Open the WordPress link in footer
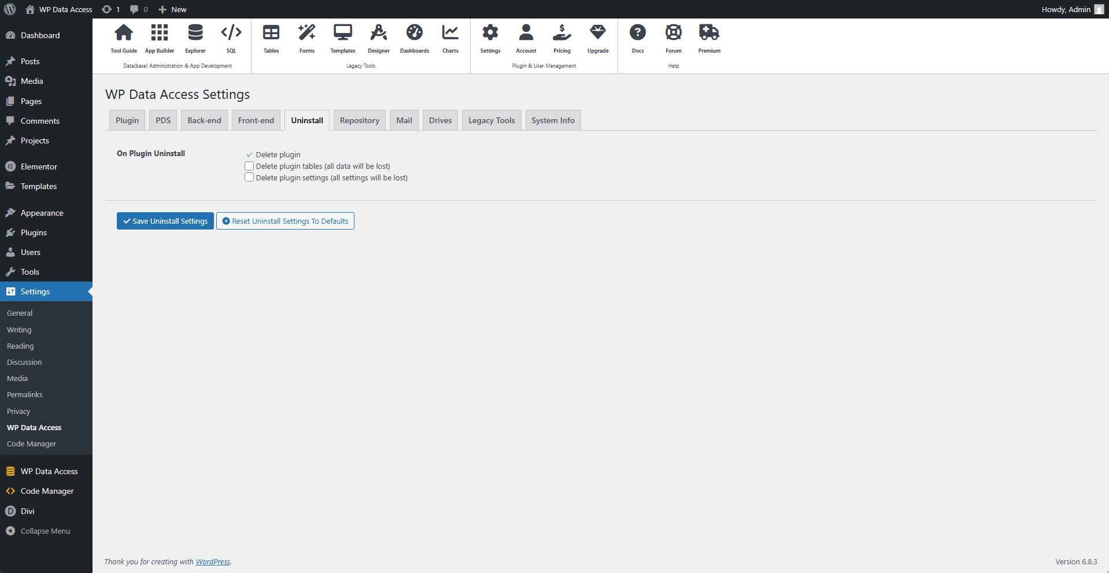 tap(213, 561)
